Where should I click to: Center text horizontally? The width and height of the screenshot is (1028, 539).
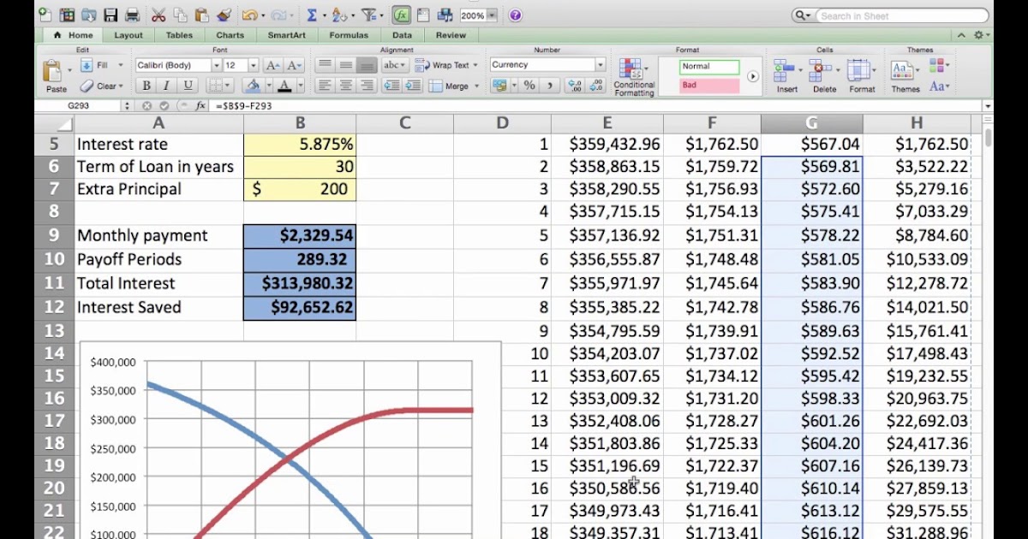pyautogui.click(x=346, y=86)
